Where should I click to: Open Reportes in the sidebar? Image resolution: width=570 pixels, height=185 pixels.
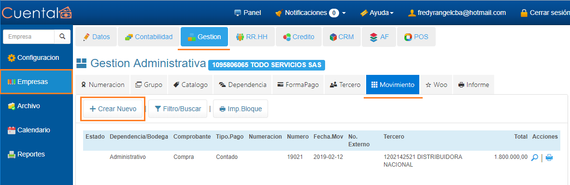[26, 154]
